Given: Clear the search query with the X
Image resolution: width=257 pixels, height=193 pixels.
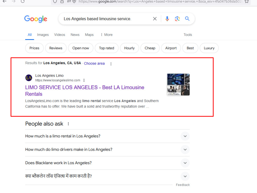Looking at the screenshot, I should 155,19.
